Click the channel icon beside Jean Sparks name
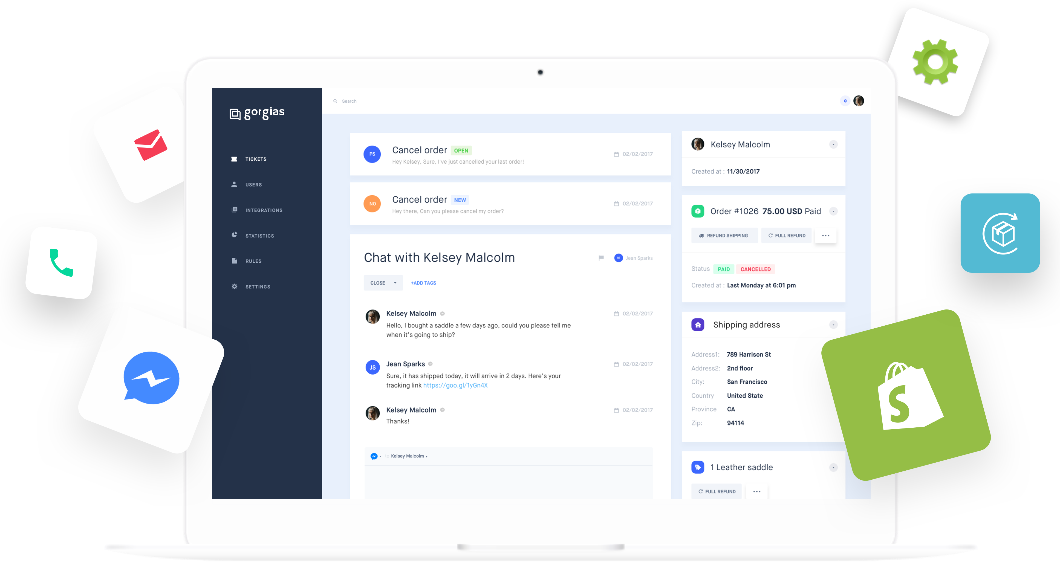The image size is (1060, 562). [431, 364]
